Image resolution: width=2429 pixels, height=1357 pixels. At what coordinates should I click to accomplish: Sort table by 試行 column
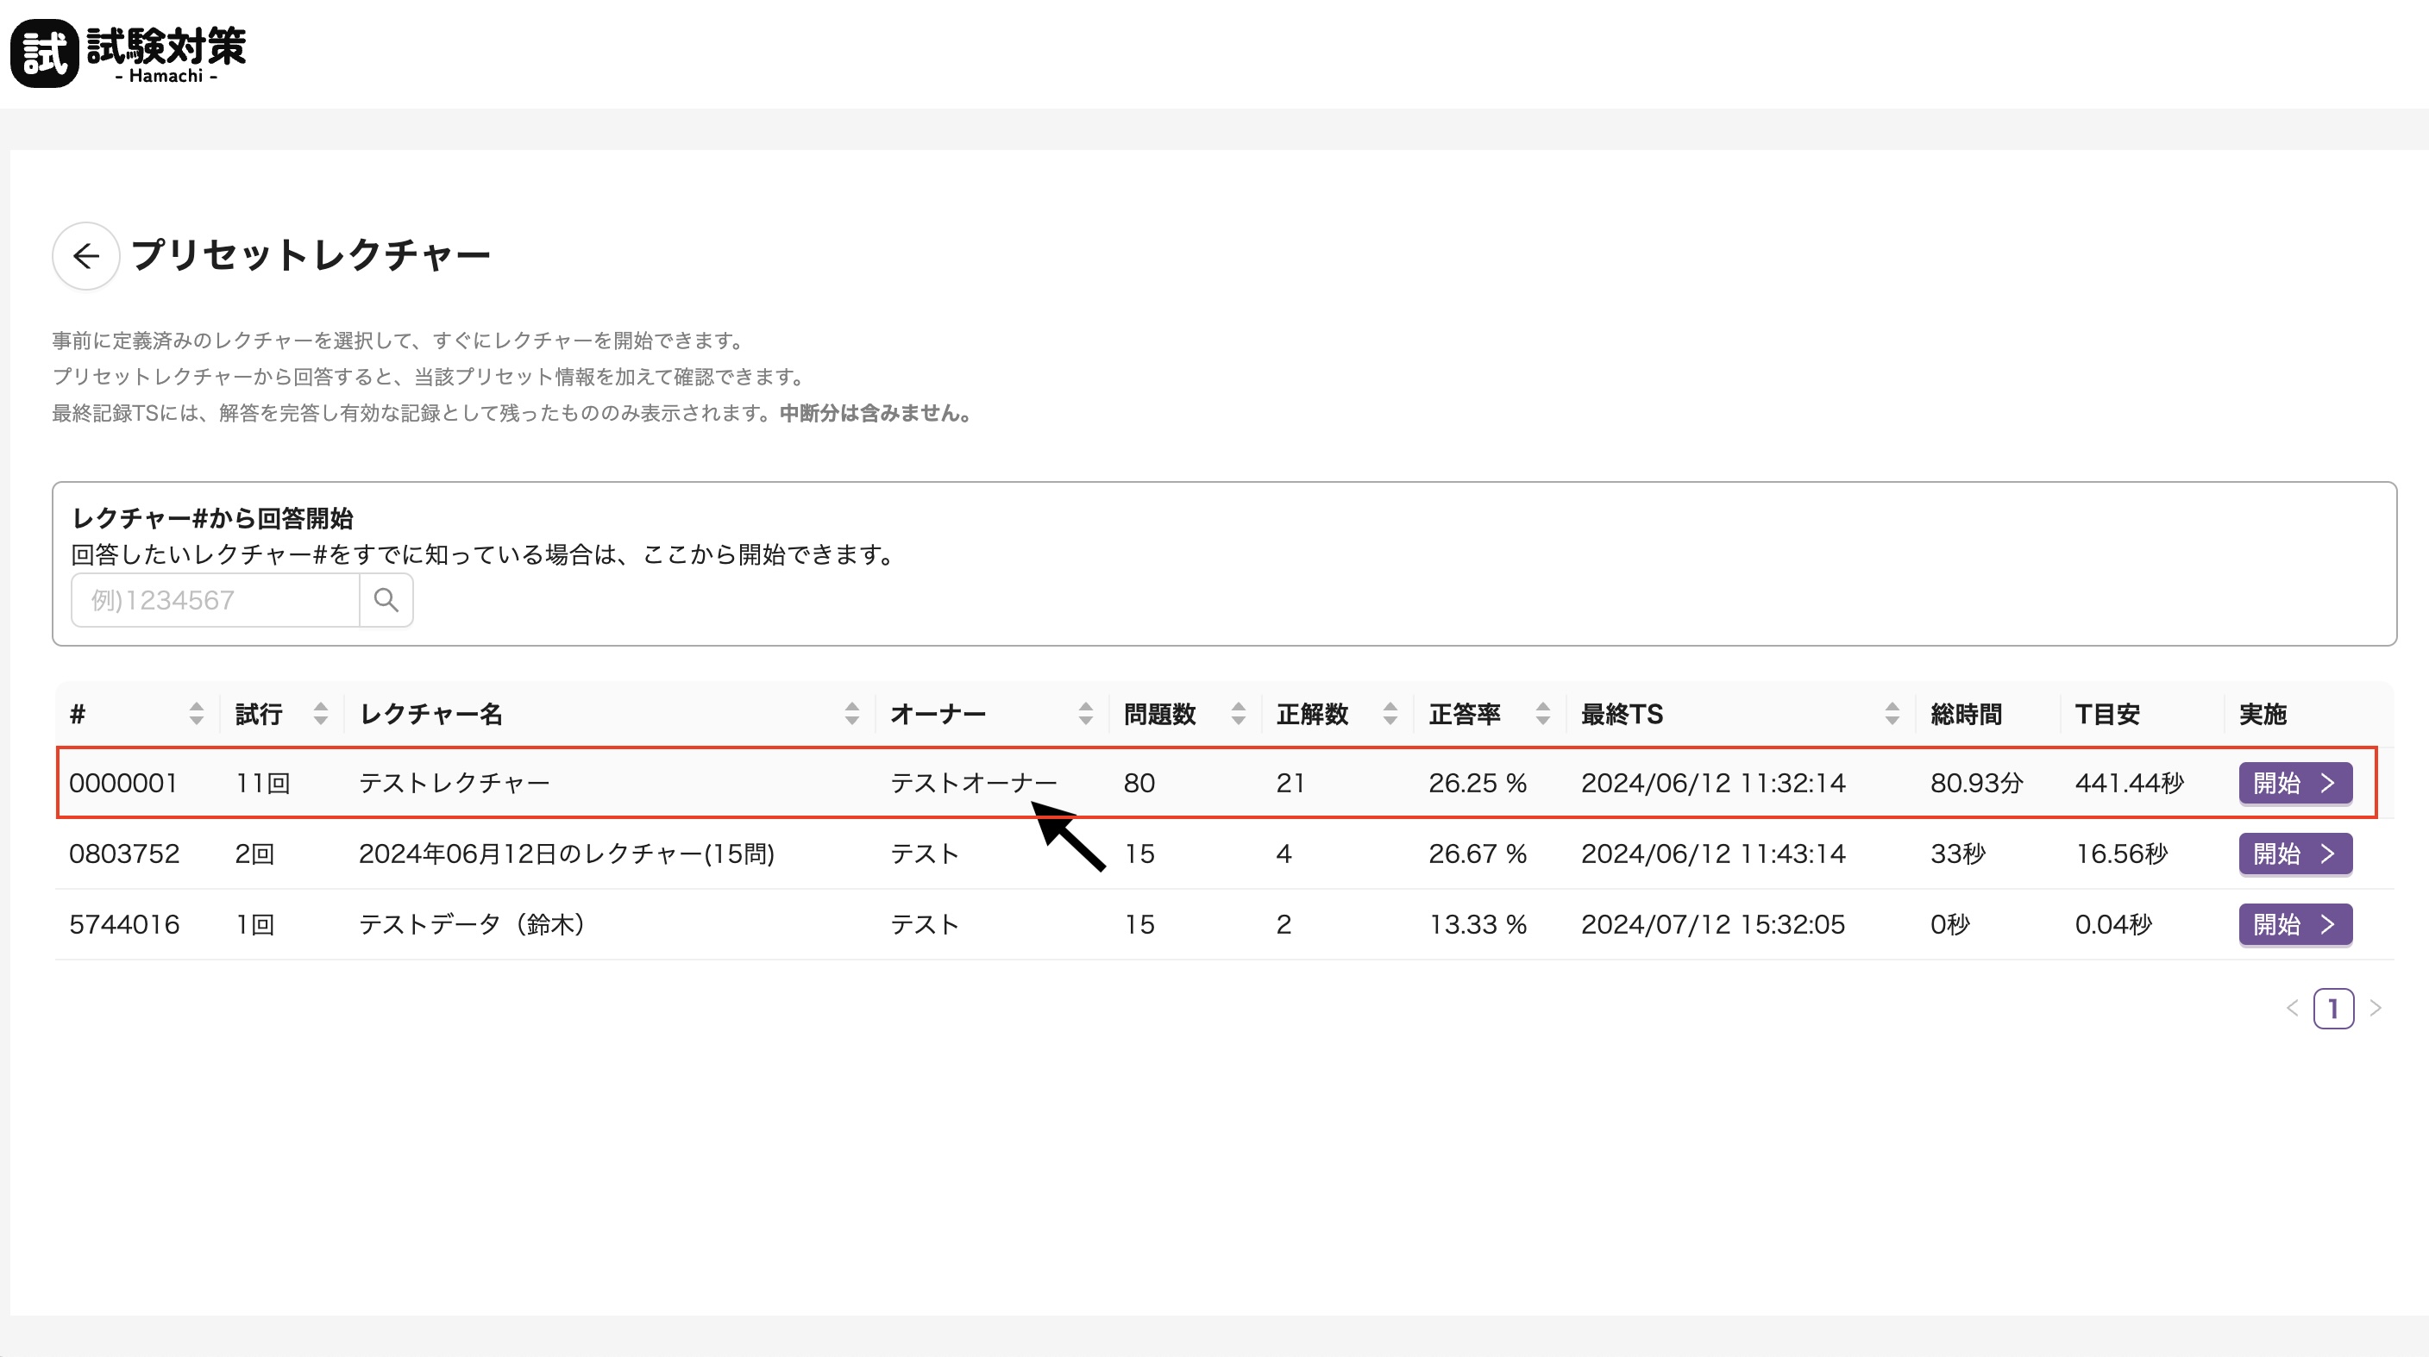pyautogui.click(x=321, y=715)
